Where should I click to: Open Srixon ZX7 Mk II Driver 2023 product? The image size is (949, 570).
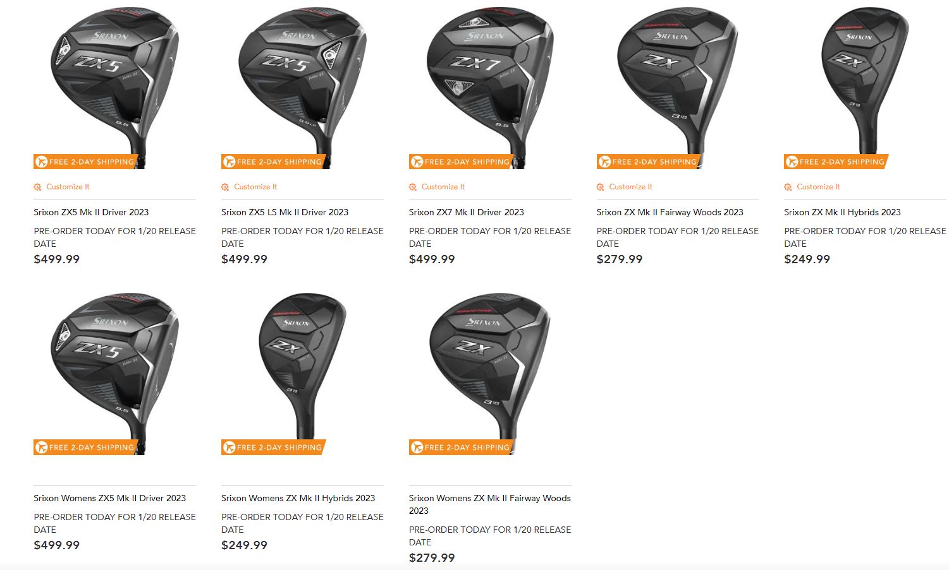(x=467, y=212)
